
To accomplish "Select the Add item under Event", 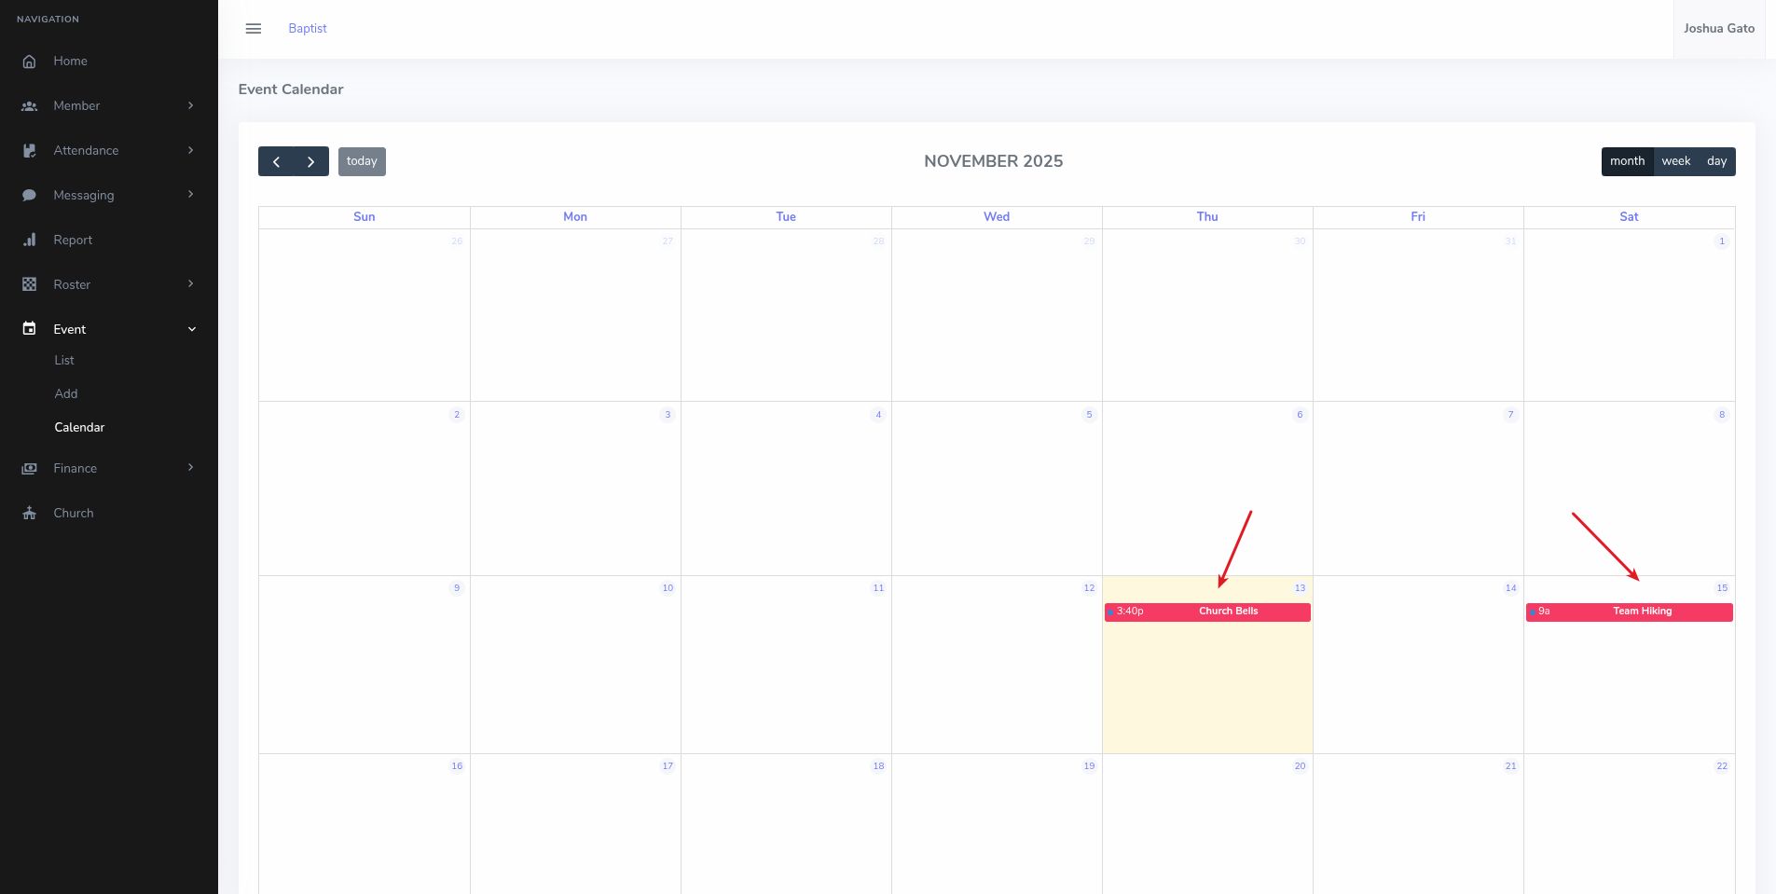I will click(66, 393).
